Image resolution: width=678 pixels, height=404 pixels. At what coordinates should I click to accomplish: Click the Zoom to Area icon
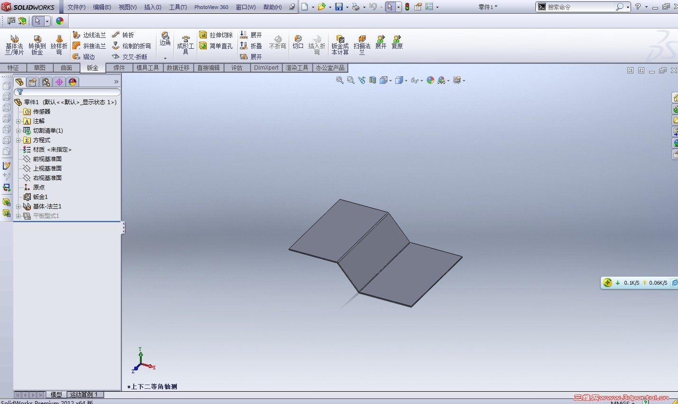(x=351, y=81)
